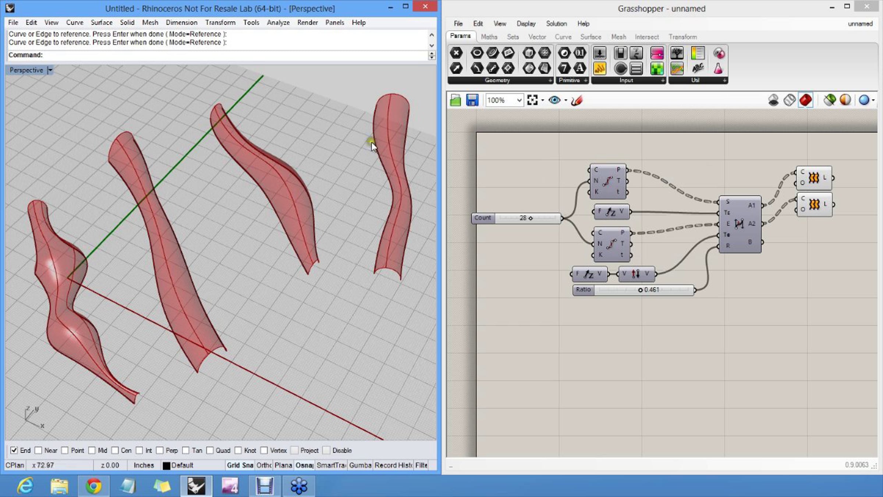Enable shaded preview red box icon

(x=805, y=100)
